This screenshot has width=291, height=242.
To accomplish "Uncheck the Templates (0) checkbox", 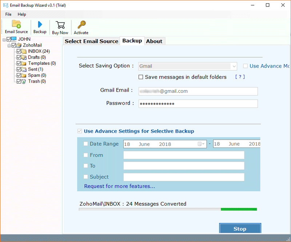I will click(19, 63).
